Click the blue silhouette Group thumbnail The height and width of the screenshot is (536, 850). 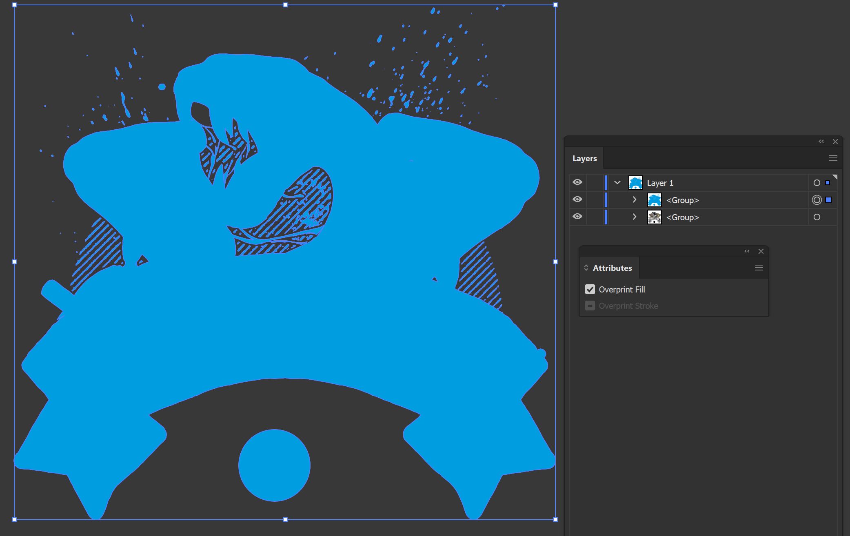(655, 200)
